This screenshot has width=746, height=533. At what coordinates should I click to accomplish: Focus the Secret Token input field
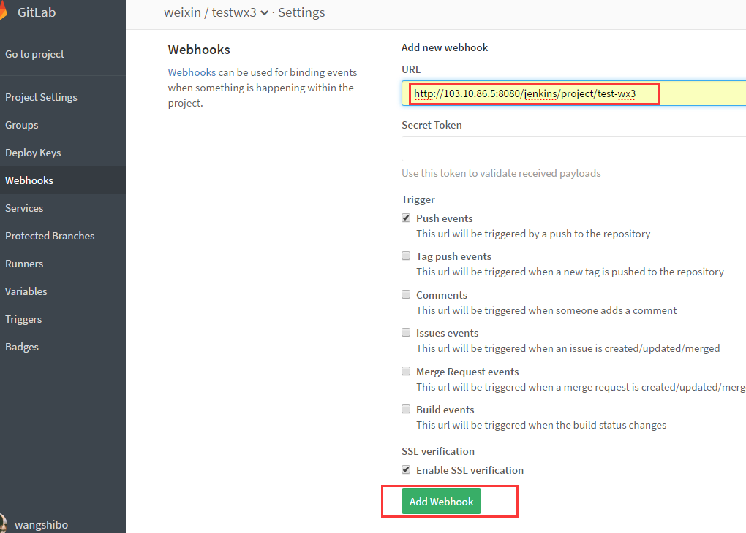[x=574, y=149]
